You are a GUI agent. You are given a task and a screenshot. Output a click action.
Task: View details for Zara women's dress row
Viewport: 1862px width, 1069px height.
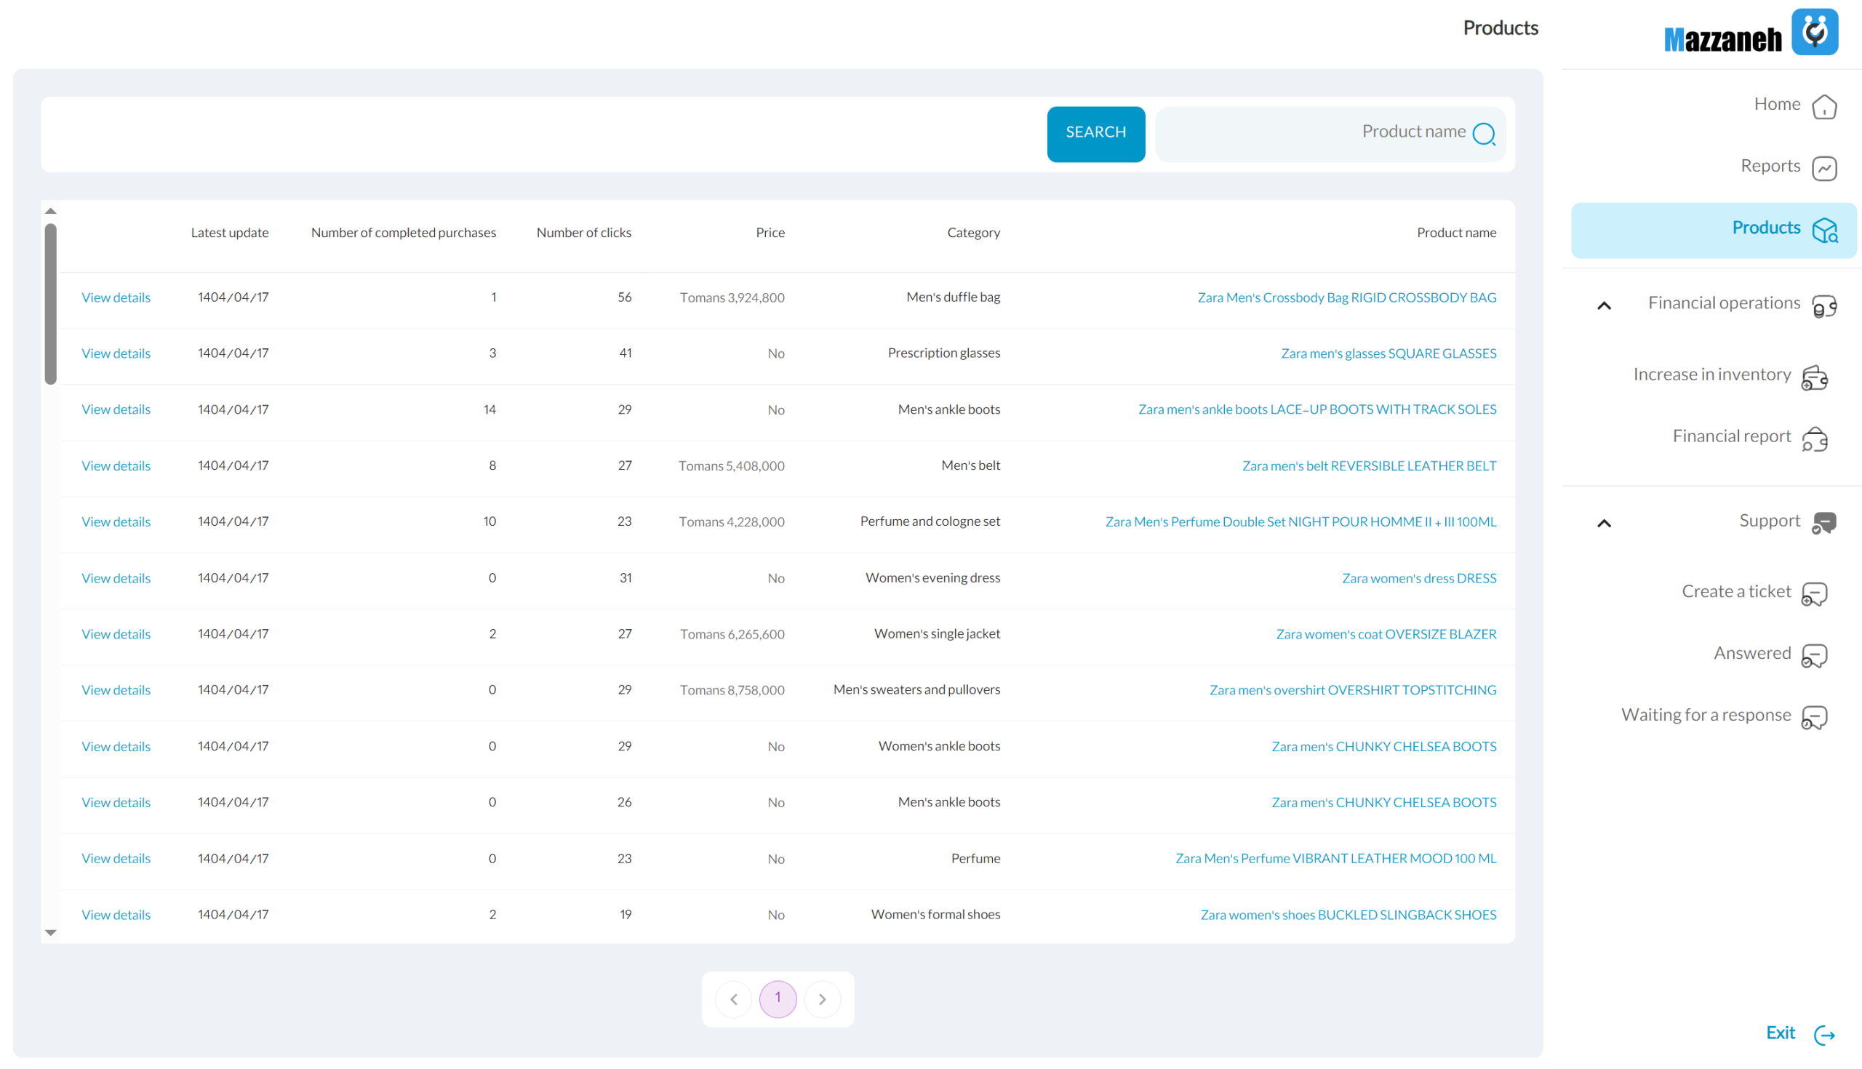pos(116,578)
